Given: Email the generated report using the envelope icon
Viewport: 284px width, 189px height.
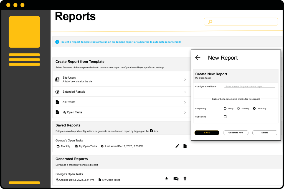Looking at the screenshot, I should [x=176, y=179].
